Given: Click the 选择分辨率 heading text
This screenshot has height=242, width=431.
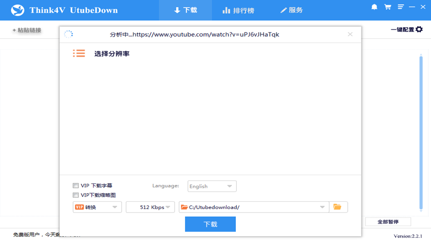Looking at the screenshot, I should 112,54.
